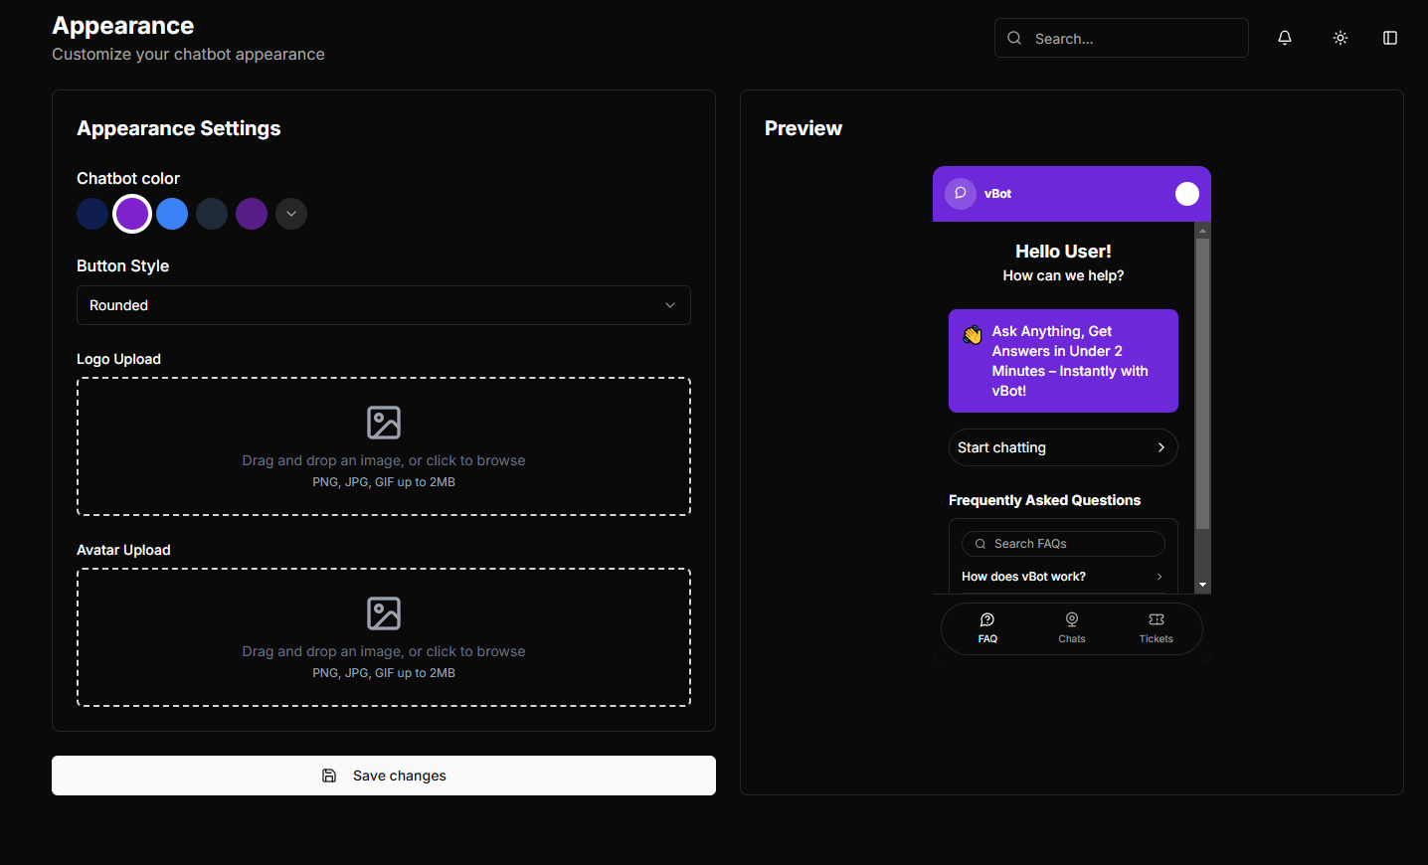Switch to the FAQ tab label
The image size is (1428, 865).
click(x=987, y=639)
